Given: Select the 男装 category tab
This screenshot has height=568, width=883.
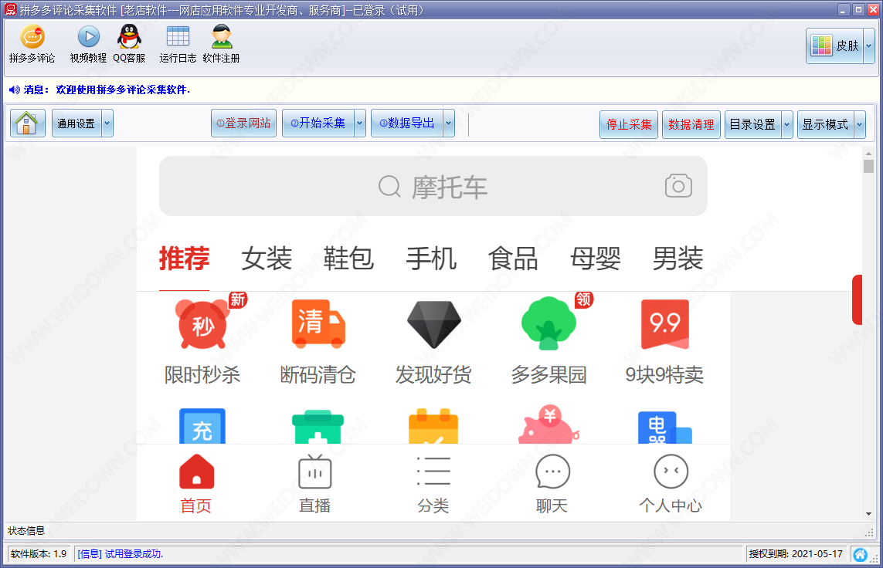Looking at the screenshot, I should tap(678, 259).
